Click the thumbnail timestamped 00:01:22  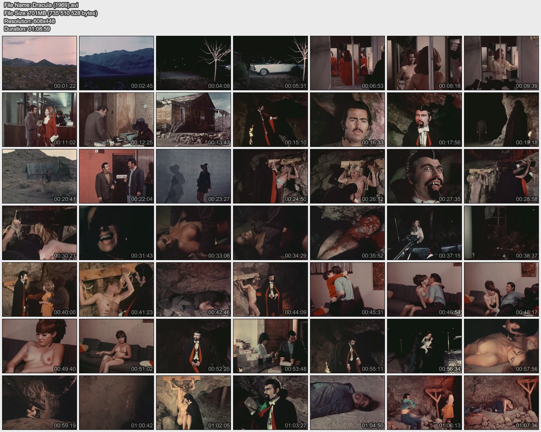(x=40, y=63)
